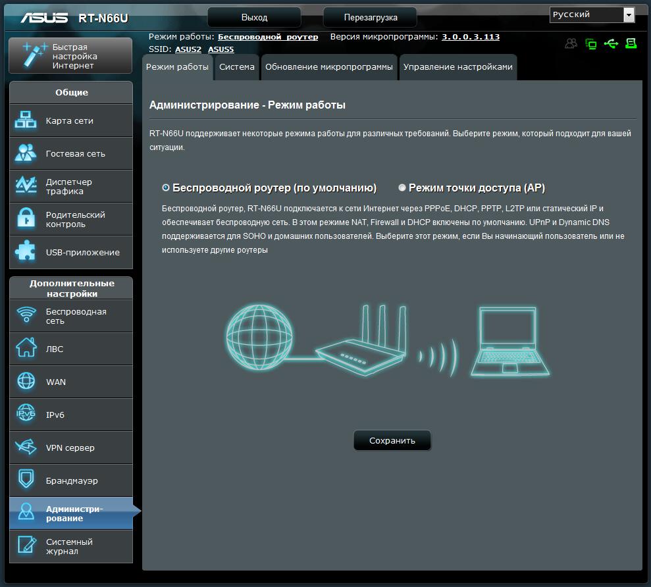Click the USB-приложение label
This screenshot has height=587, width=651.
83,252
